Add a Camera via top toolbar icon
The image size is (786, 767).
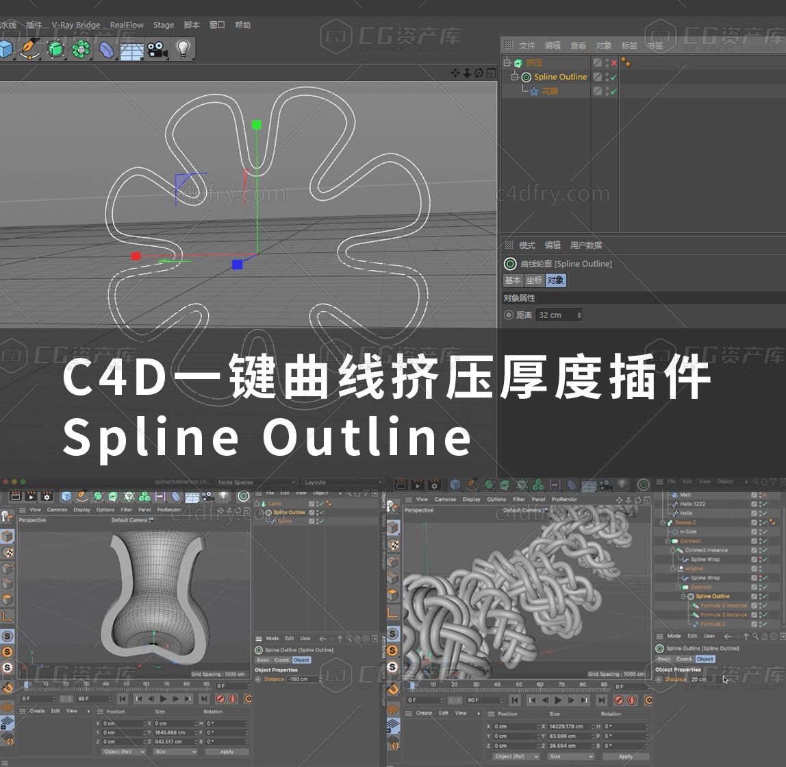pyautogui.click(x=157, y=49)
